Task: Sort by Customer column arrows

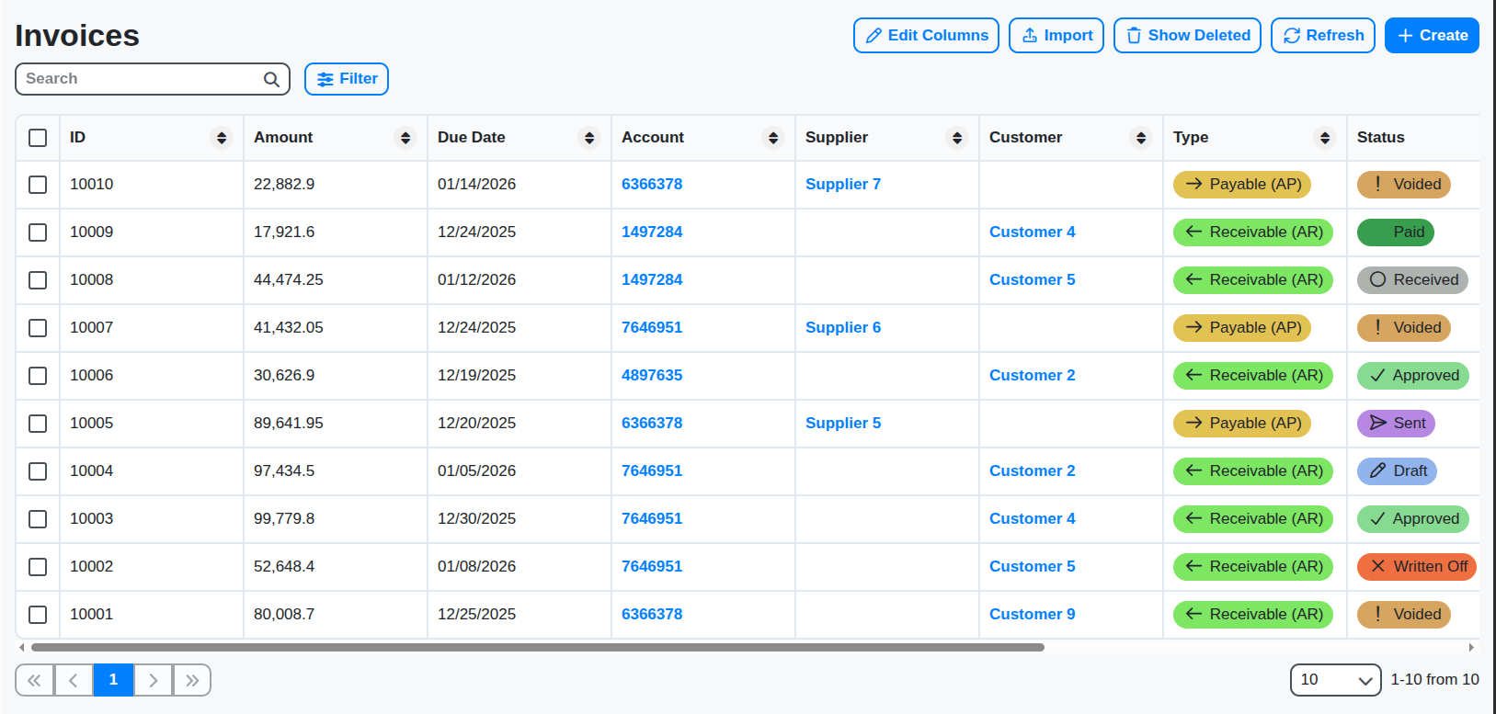Action: click(x=1141, y=138)
